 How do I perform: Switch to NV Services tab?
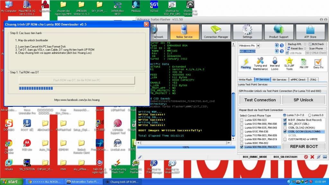coord(279,80)
